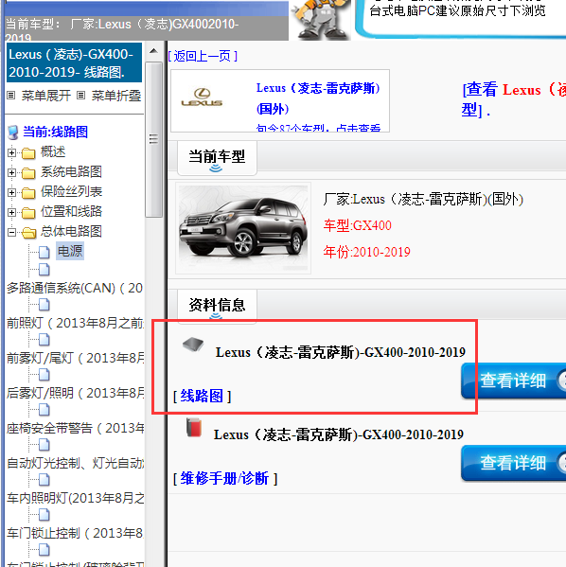Click the gray book icon for 线路图
566x567 pixels.
pos(193,345)
